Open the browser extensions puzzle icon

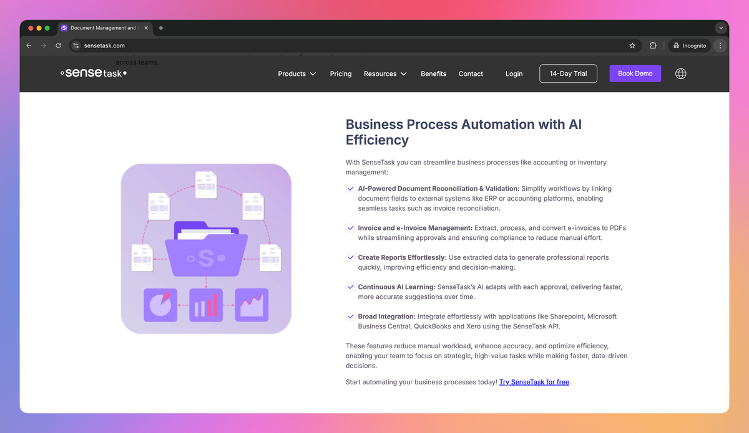tap(653, 45)
